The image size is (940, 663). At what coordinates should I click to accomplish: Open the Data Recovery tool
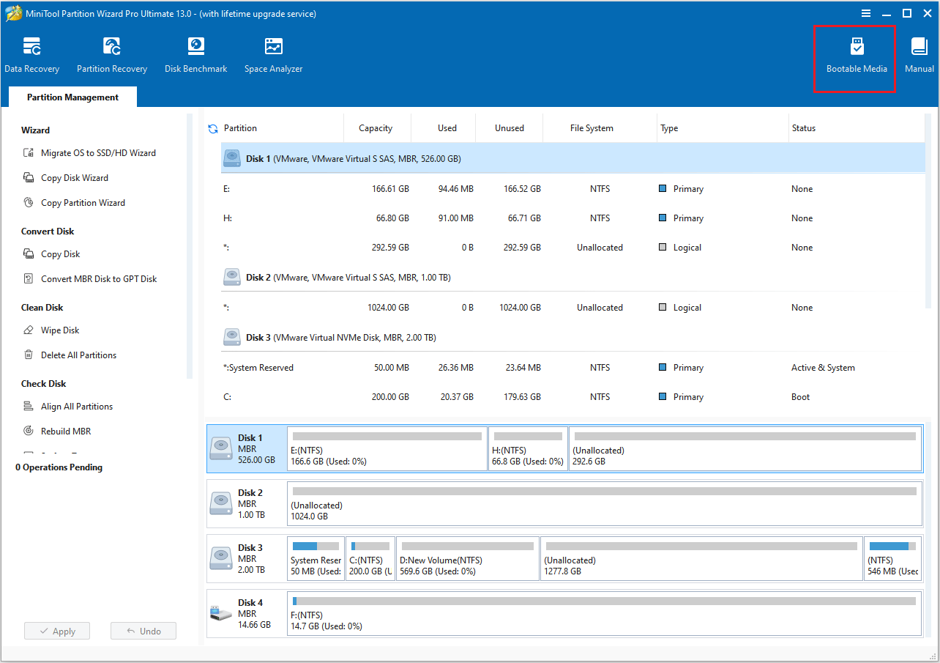[x=32, y=53]
